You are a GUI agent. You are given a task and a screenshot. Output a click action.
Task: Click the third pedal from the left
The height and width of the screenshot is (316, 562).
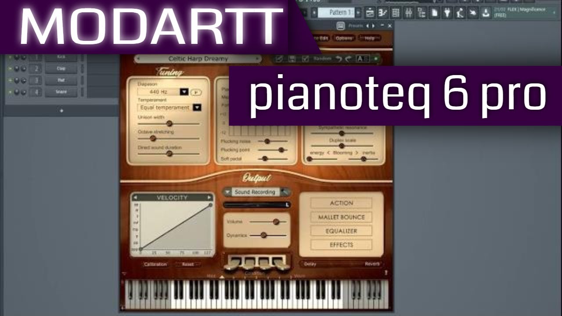[x=264, y=262]
